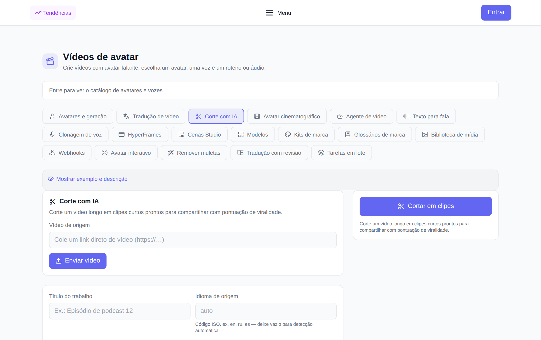The height and width of the screenshot is (340, 541).
Task: Select the Avatar interativo tab
Action: point(126,153)
